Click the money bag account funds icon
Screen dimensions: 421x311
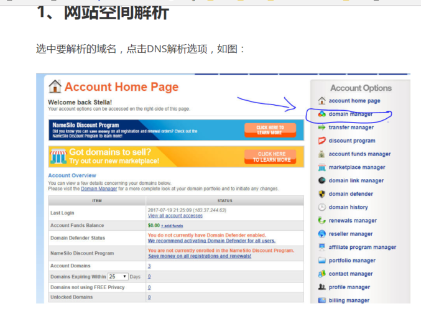(x=322, y=154)
